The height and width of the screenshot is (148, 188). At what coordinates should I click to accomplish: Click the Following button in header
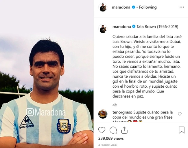148,7
